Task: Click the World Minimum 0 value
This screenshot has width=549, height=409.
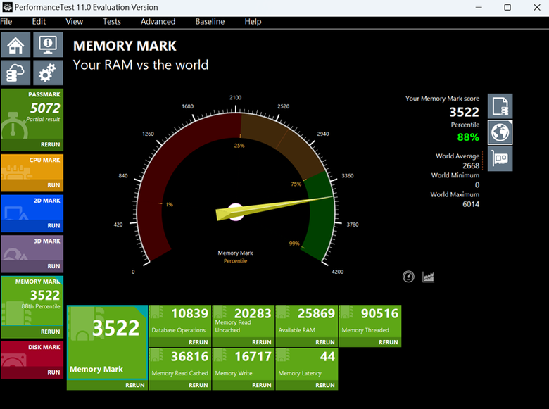Action: [477, 185]
